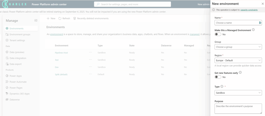Click the Purpose text area

pos(238,108)
